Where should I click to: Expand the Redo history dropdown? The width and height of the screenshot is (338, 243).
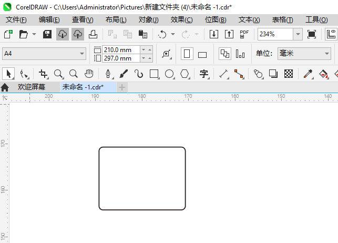pos(197,34)
